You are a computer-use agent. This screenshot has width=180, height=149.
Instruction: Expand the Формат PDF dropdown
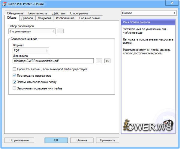coord(31,50)
